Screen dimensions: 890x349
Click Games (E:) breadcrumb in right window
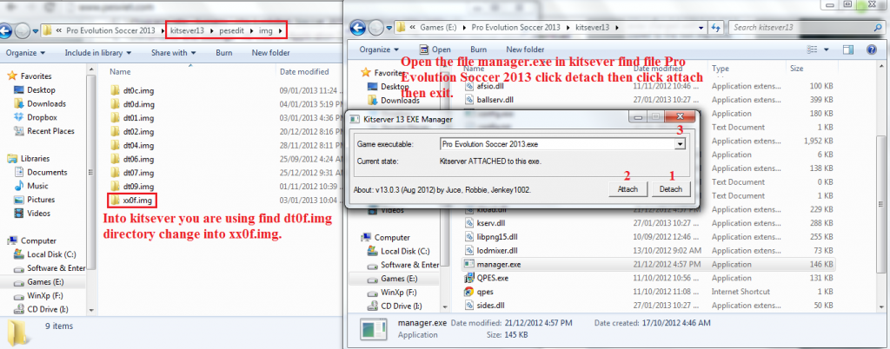pyautogui.click(x=439, y=27)
